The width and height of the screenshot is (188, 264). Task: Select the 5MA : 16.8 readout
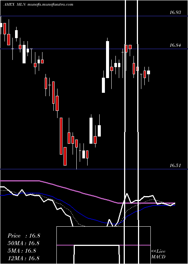click(22, 250)
